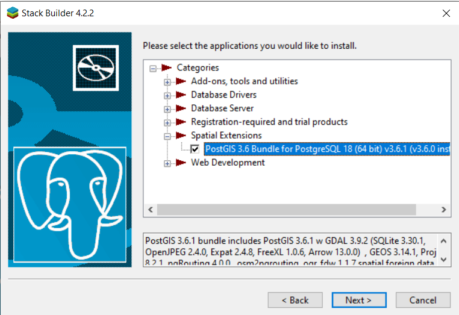
Task: Select the Spatial Extensions label
Action: 226,136
